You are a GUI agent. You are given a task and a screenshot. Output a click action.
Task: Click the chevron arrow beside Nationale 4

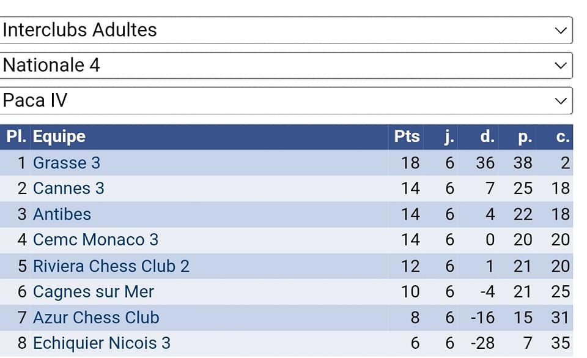(559, 65)
